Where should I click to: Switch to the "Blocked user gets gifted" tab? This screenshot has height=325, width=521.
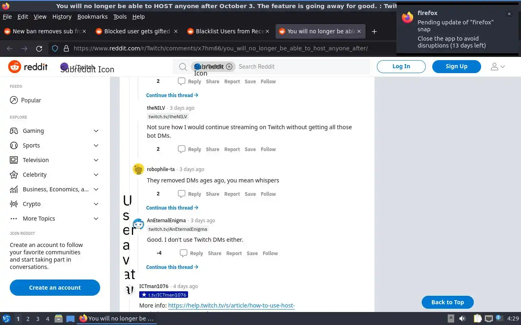coord(137,31)
